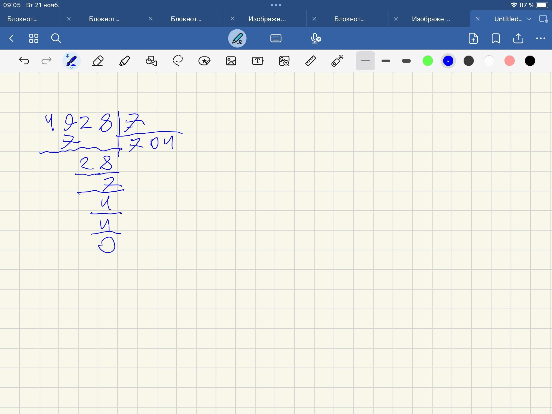Select the Lasso selection tool
552x414 pixels.
[x=178, y=61]
